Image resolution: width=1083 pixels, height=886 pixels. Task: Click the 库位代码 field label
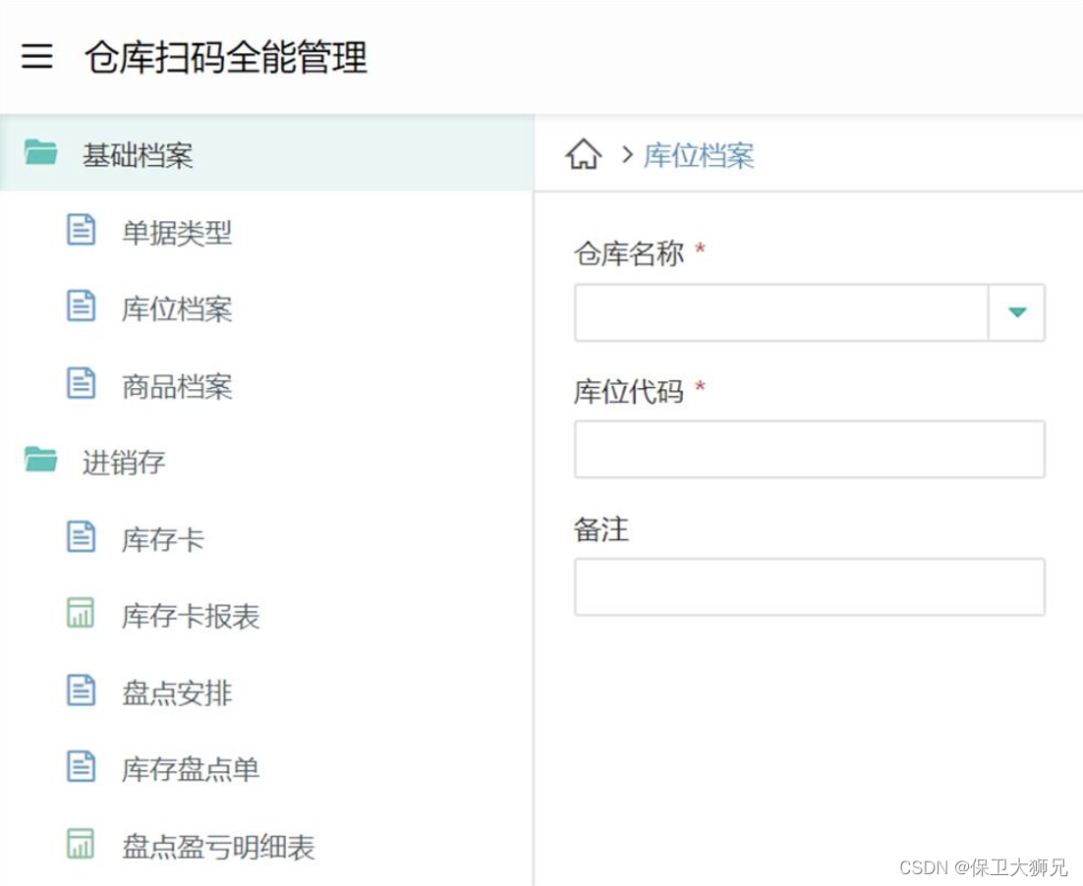tap(629, 392)
